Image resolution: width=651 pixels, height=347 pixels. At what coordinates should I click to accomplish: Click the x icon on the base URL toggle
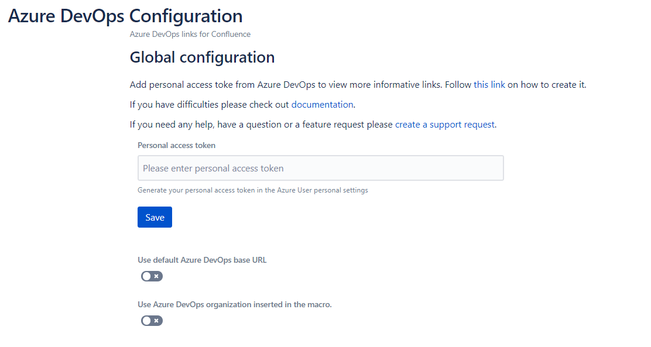tap(155, 276)
